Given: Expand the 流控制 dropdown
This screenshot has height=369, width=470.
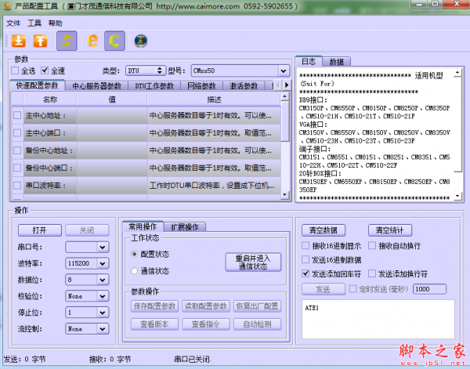Looking at the screenshot, I should [x=102, y=329].
